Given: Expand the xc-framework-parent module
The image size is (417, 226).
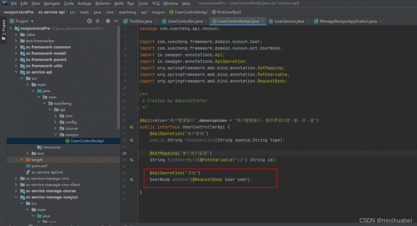Looking at the screenshot, I should (16, 60).
